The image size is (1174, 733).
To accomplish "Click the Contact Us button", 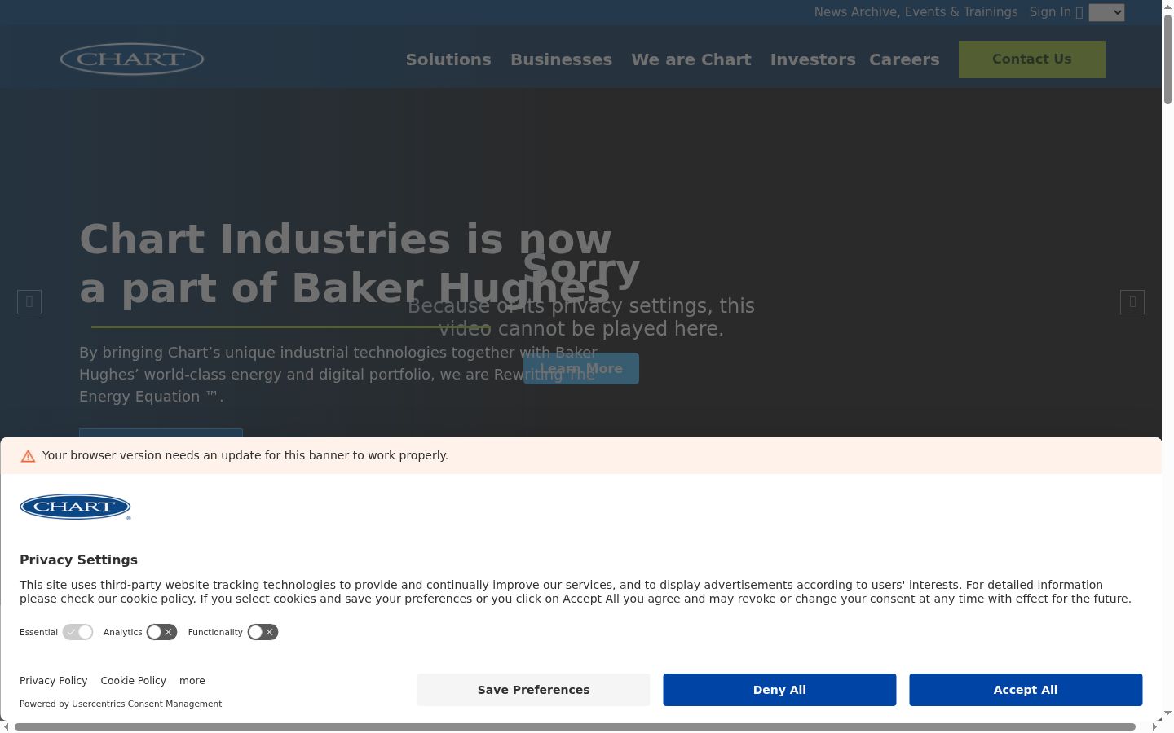I will coord(1032,59).
